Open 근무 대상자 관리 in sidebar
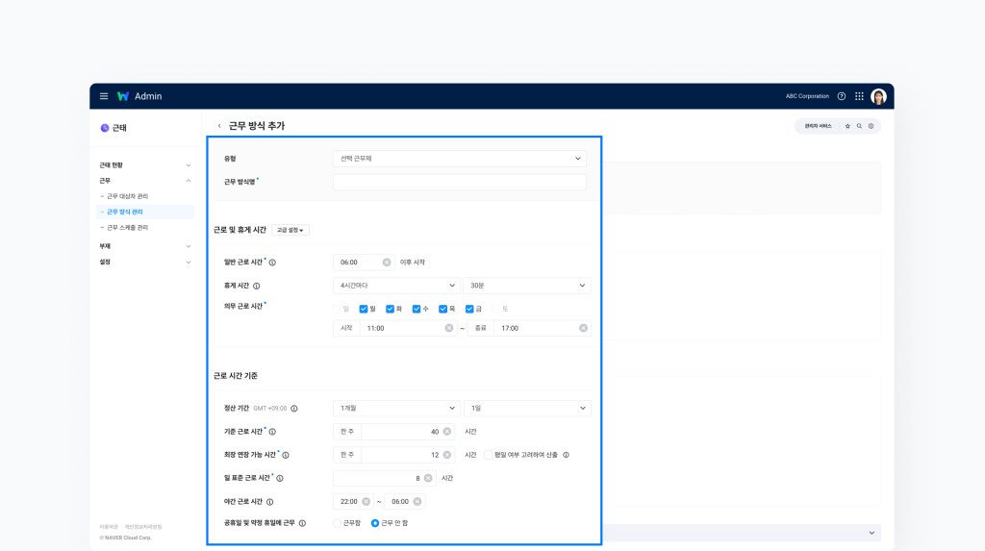The height and width of the screenshot is (551, 985). [127, 196]
